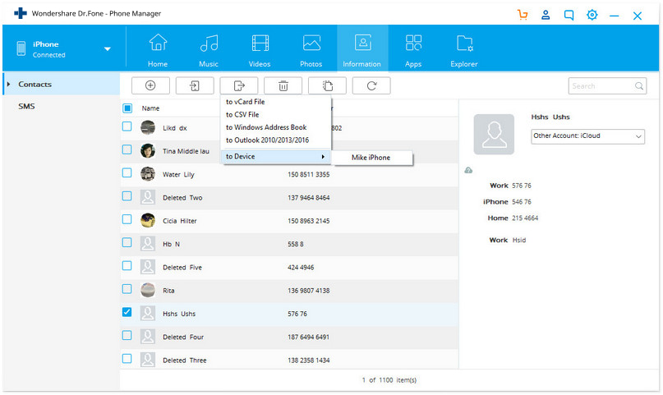
Task: Check the box for Rita
Action: pos(127,289)
